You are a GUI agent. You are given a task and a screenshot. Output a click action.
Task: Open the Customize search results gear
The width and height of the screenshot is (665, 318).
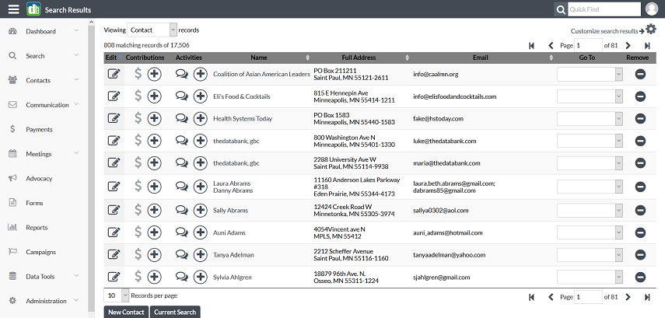click(x=650, y=30)
